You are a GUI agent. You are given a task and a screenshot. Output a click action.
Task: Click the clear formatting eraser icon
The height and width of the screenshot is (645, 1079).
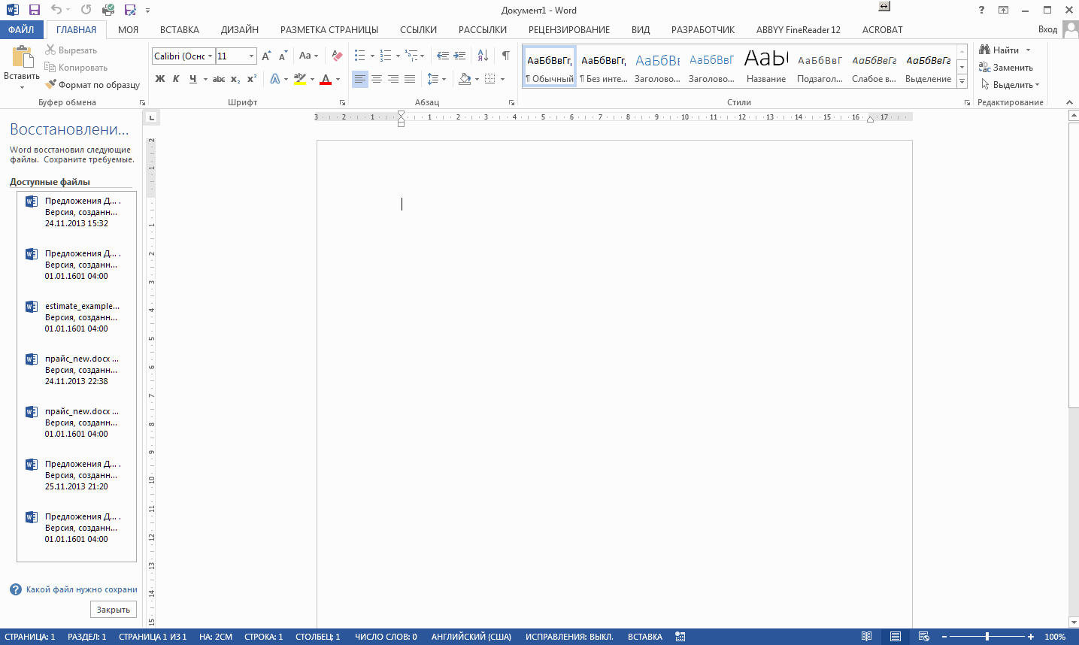coord(337,56)
